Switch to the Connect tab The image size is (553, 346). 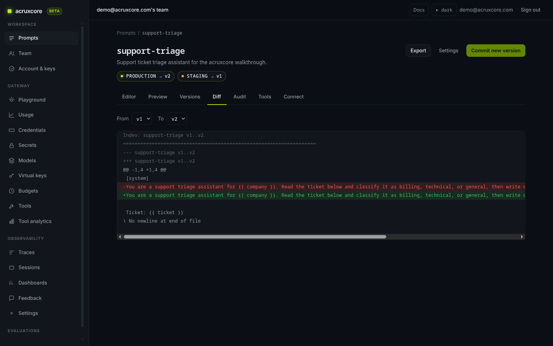294,97
